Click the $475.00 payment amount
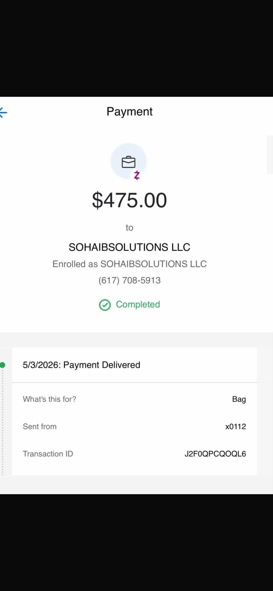This screenshot has width=273, height=591. (x=129, y=200)
